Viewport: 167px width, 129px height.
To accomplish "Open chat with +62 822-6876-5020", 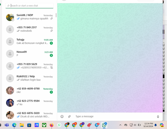I will pos(29,115).
